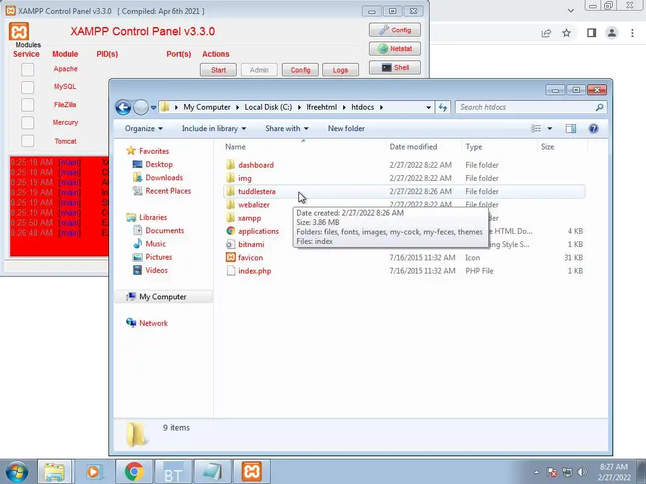Select Downloads under Favorites
This screenshot has height=484, width=646.
pyautogui.click(x=164, y=177)
